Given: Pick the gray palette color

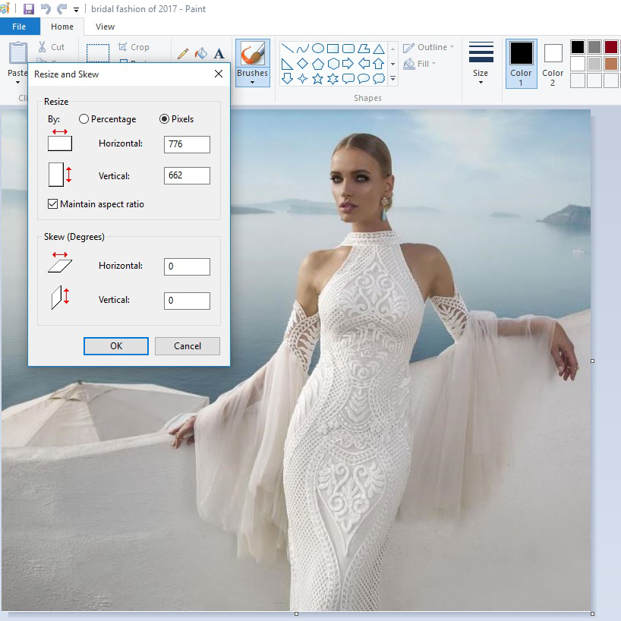Looking at the screenshot, I should [594, 47].
